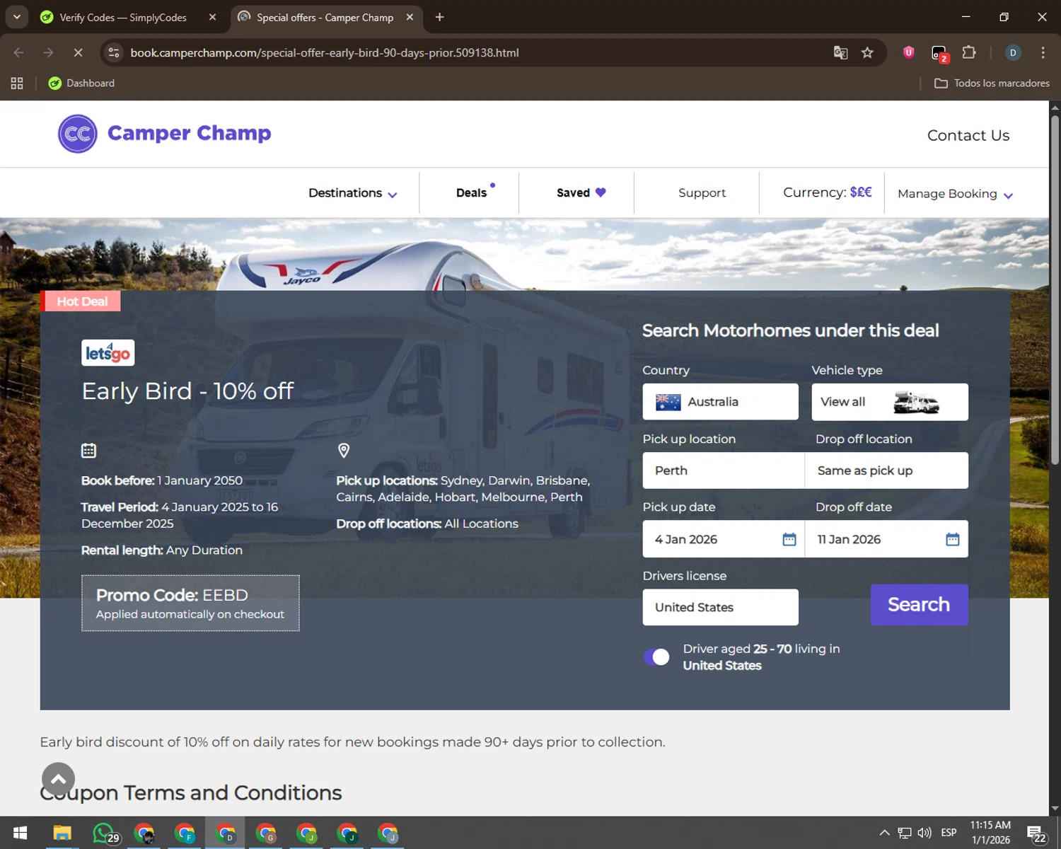Image resolution: width=1061 pixels, height=849 pixels.
Task: Switch to the Verify Codes — SimplyCodes tab
Action: 122,18
